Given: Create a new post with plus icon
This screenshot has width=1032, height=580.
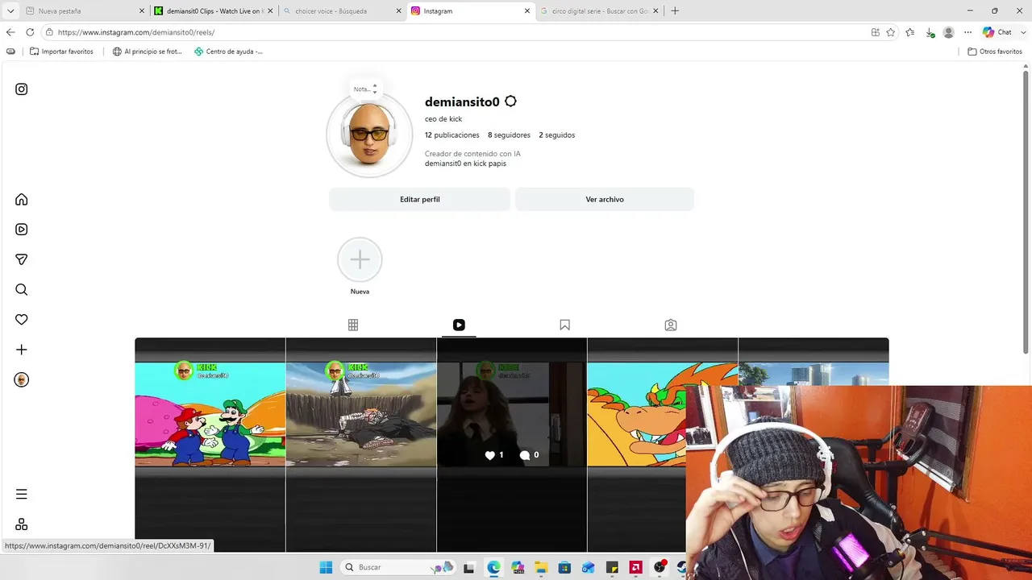Looking at the screenshot, I should point(22,350).
